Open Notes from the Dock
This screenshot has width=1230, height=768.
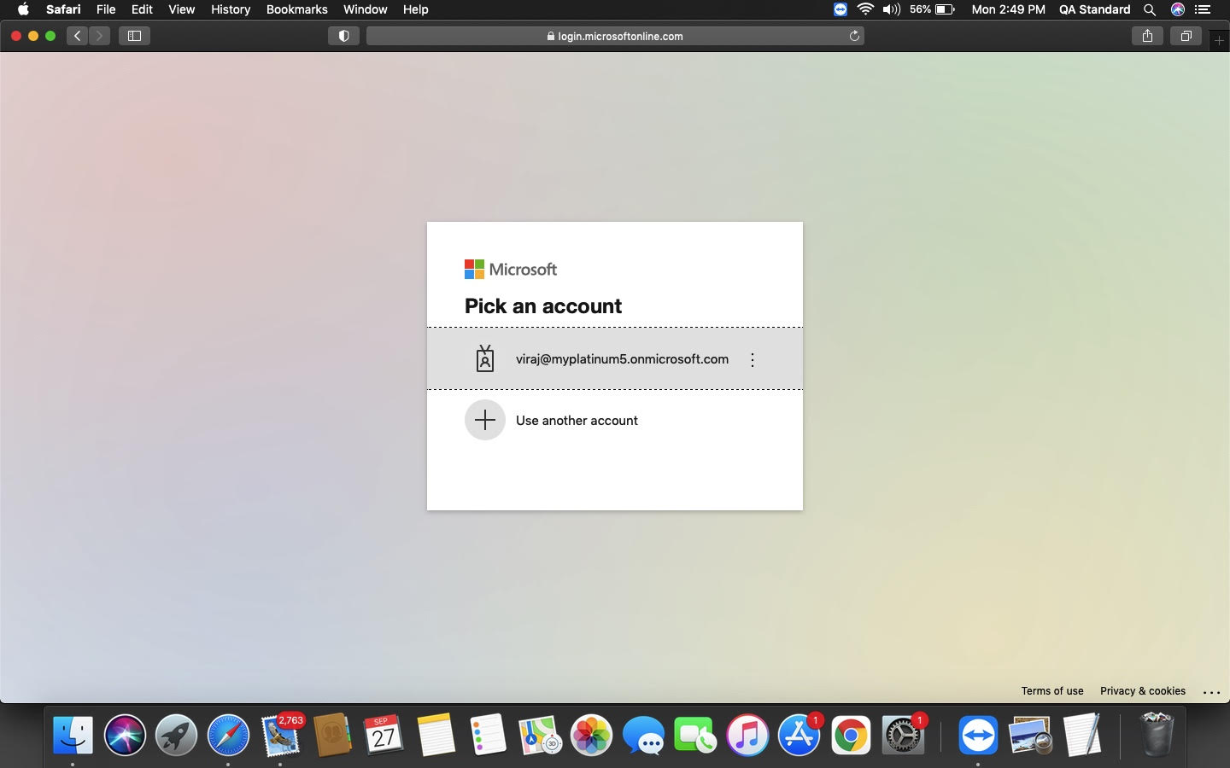[436, 736]
